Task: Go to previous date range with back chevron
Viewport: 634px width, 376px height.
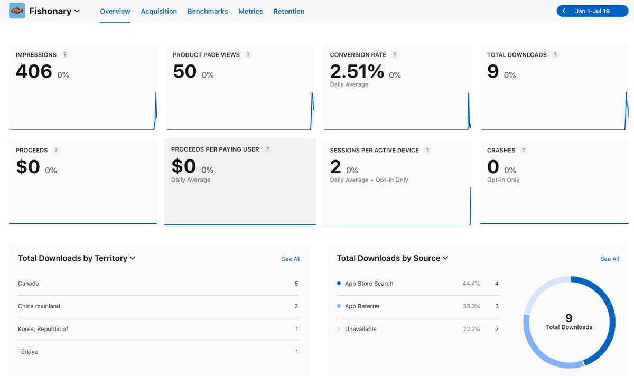Action: coord(564,10)
